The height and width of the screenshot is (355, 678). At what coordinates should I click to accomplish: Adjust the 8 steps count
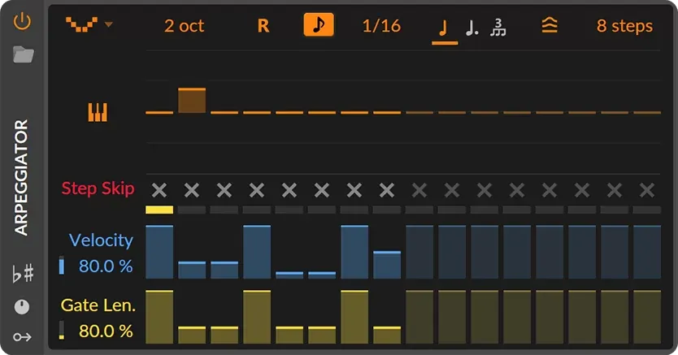pyautogui.click(x=625, y=26)
